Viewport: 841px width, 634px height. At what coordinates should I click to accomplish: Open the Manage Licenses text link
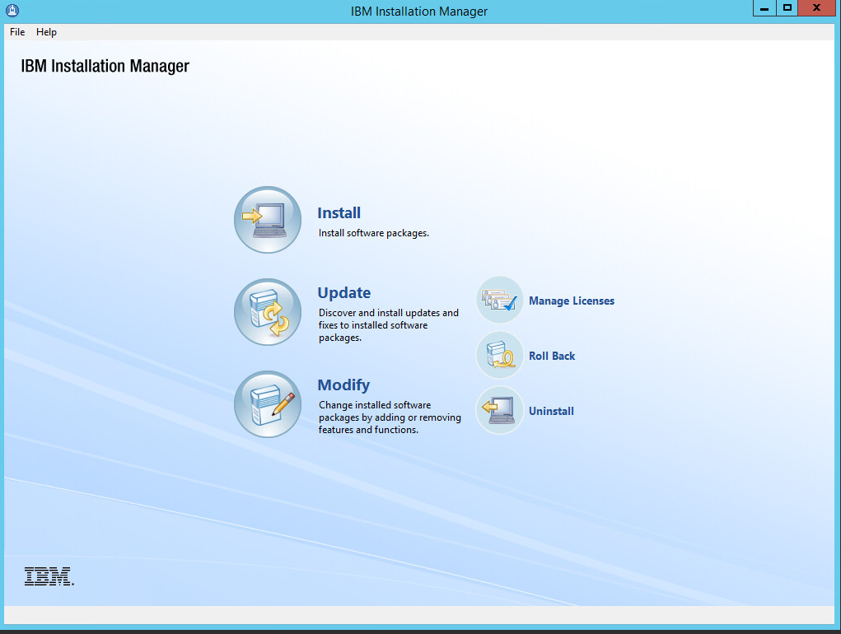pyautogui.click(x=571, y=301)
